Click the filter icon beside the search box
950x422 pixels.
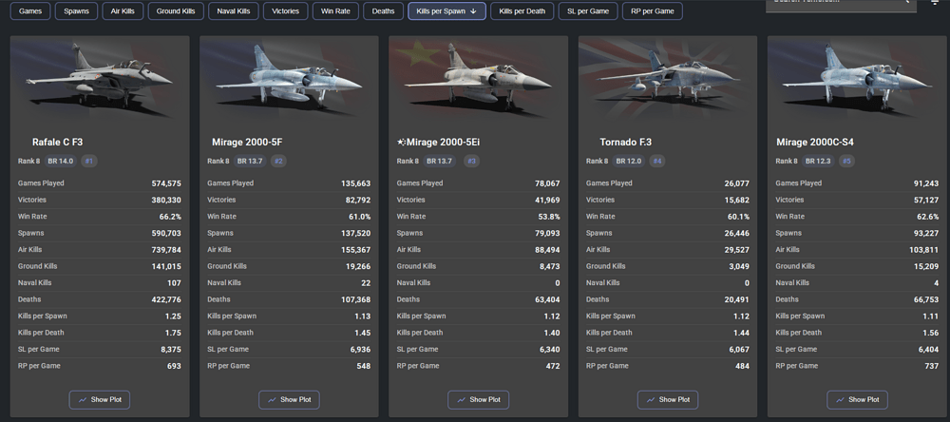click(x=934, y=3)
